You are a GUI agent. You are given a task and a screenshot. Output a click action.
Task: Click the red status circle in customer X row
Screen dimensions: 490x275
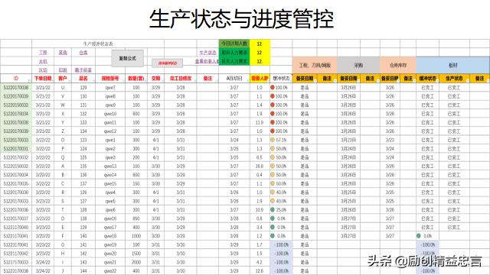[273, 114]
